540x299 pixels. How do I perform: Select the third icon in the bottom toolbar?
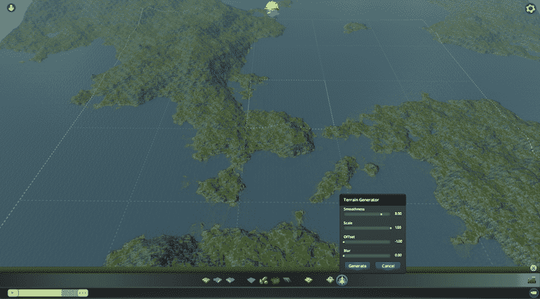click(x=231, y=279)
